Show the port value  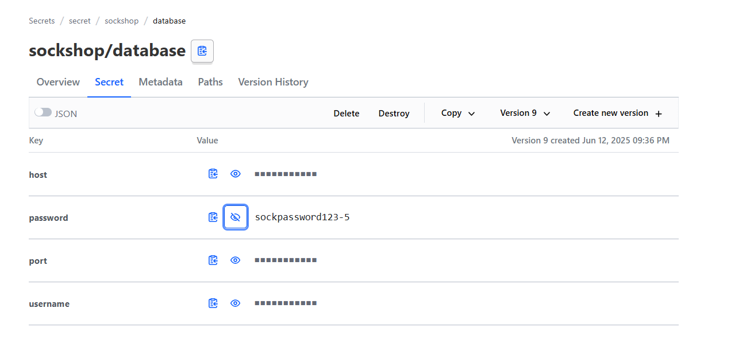[235, 260]
